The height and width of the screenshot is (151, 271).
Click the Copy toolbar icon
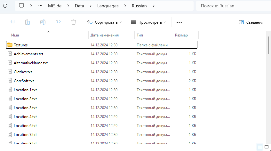[x=12, y=22]
